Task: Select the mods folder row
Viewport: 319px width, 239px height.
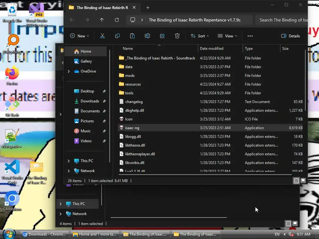Action: (210, 76)
